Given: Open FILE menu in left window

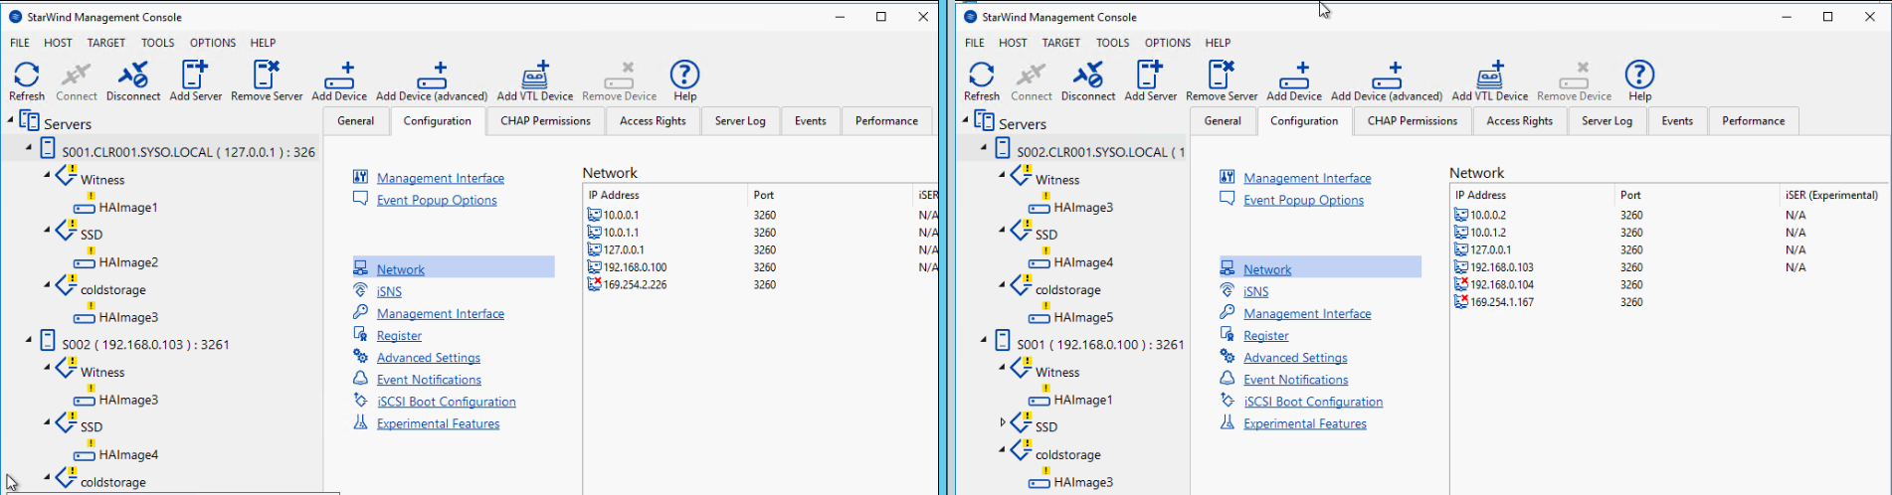Looking at the screenshot, I should (x=20, y=43).
